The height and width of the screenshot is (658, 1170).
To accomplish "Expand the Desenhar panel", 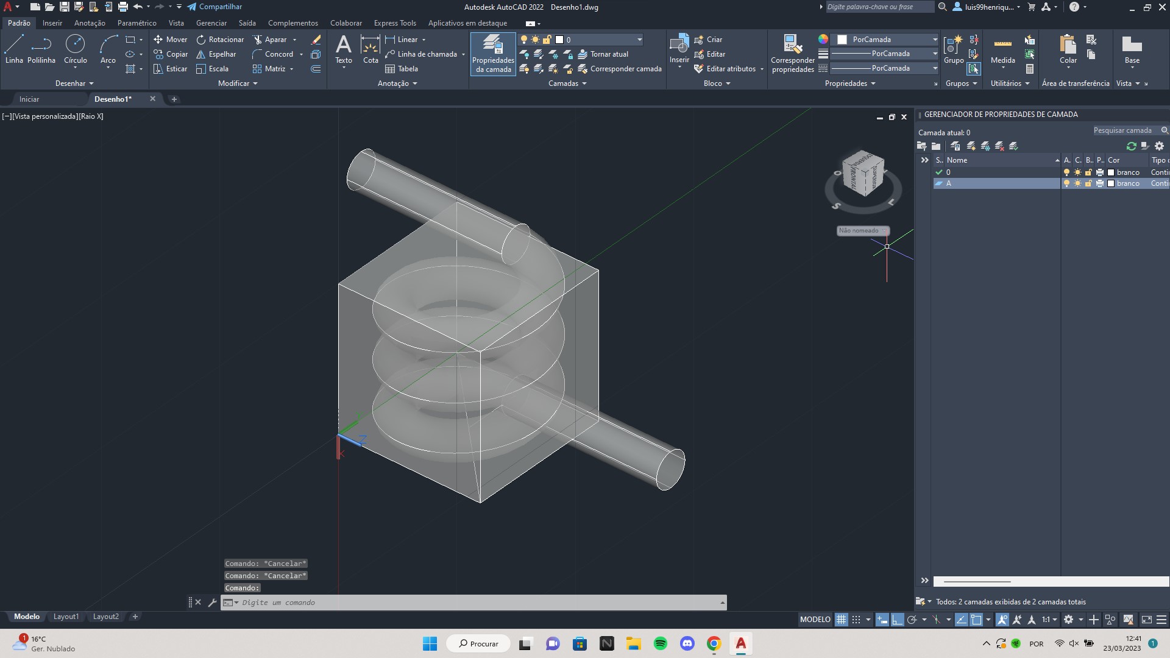I will (x=74, y=83).
